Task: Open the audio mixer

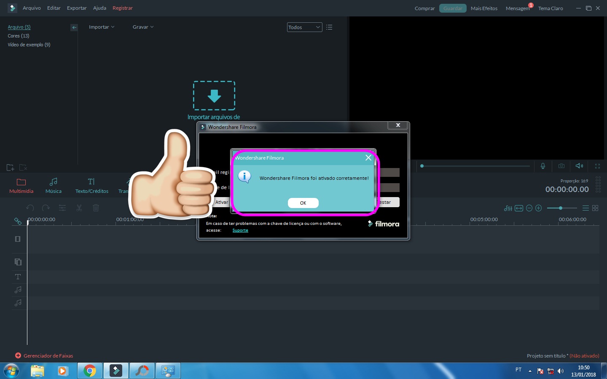Action: 508,208
